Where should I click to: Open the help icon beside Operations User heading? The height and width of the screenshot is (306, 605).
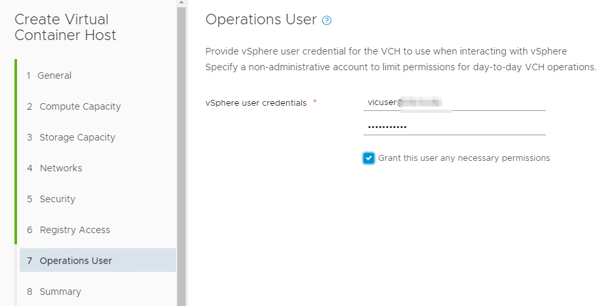[x=326, y=20]
